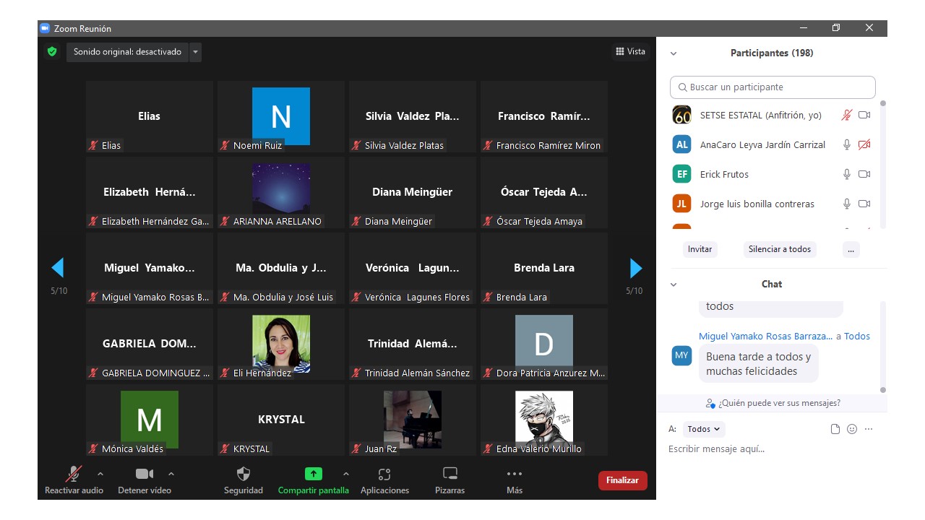Image resolution: width=925 pixels, height=520 pixels.
Task: Click the red Finalizar button
Action: pos(622,480)
